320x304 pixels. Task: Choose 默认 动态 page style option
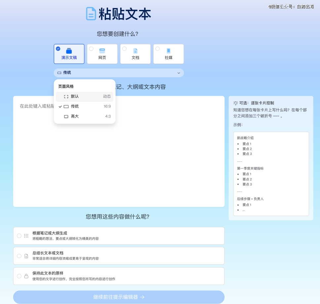[x=85, y=96]
